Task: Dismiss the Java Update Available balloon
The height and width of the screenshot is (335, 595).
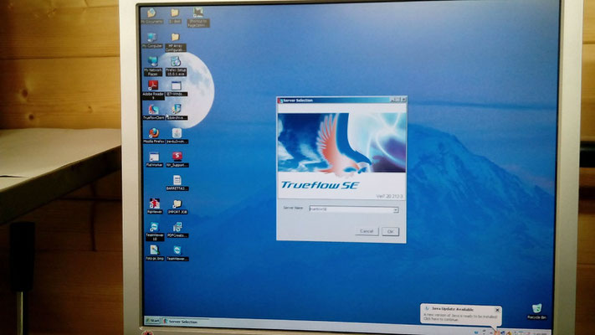Action: pos(497,310)
